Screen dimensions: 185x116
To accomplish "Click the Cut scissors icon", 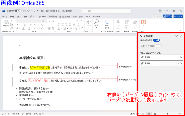I will pos(11,21).
